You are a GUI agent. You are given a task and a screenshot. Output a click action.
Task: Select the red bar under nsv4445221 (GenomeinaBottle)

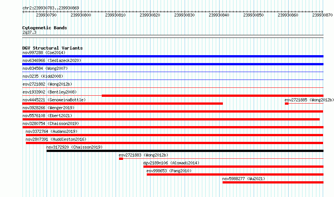point(122,104)
